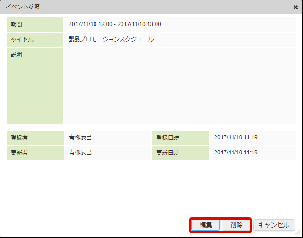Viewport: 303px width, 238px height.
Task: Click the 更新日時 value 2017/11/10 11:19
Action: pos(236,153)
